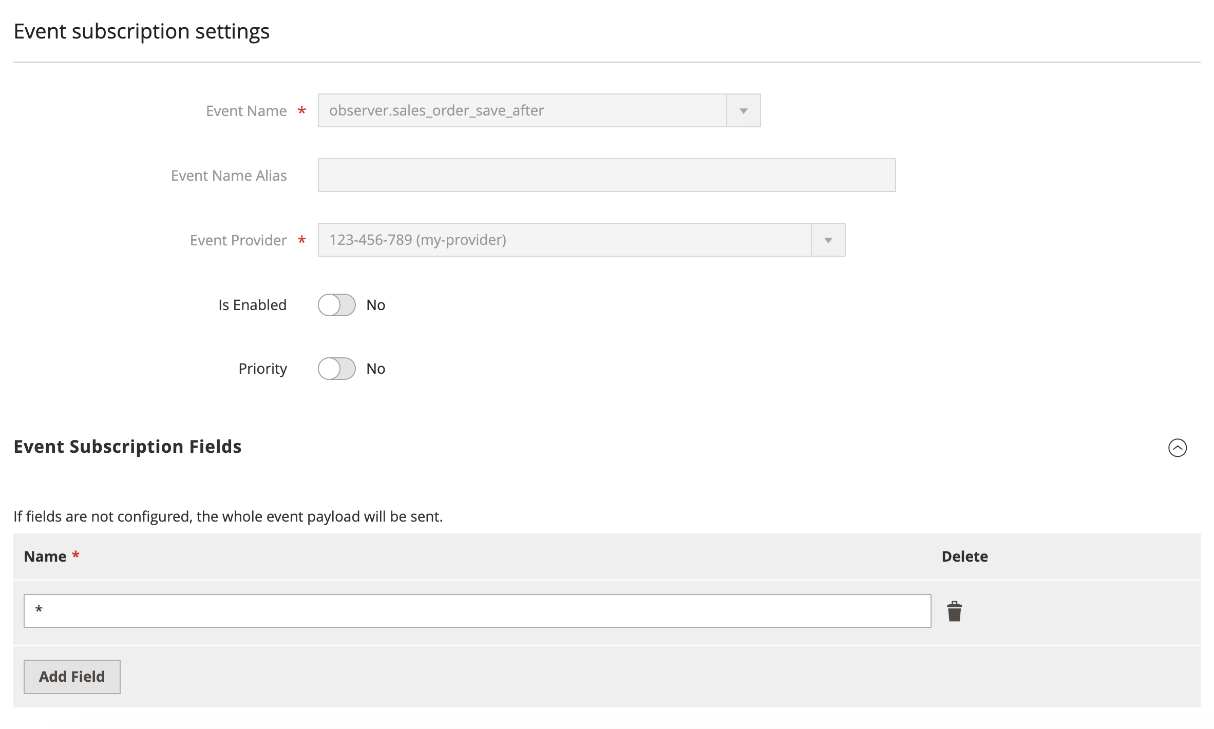The height and width of the screenshot is (729, 1214).
Task: Toggle the Priority switch
Action: (x=337, y=369)
